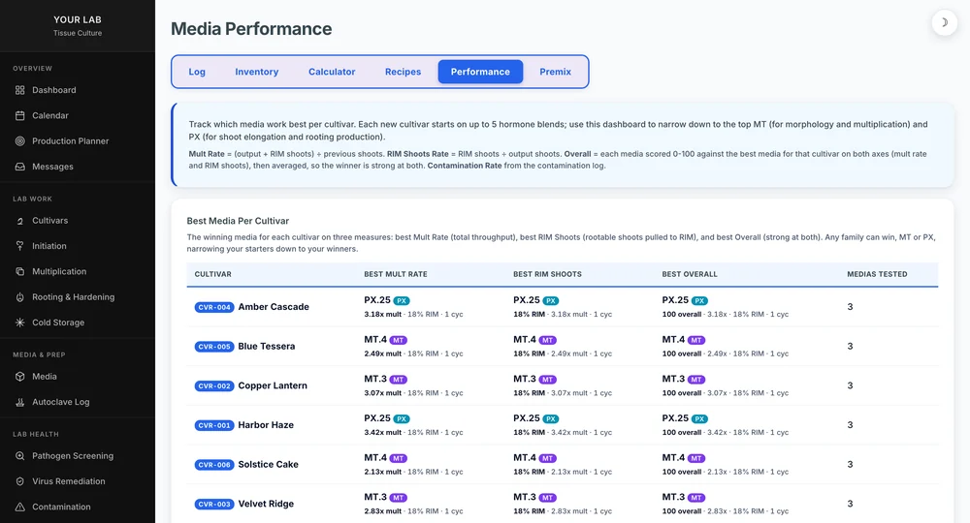
Task: Click the CVR-006 cultivar badge
Action: click(x=214, y=465)
